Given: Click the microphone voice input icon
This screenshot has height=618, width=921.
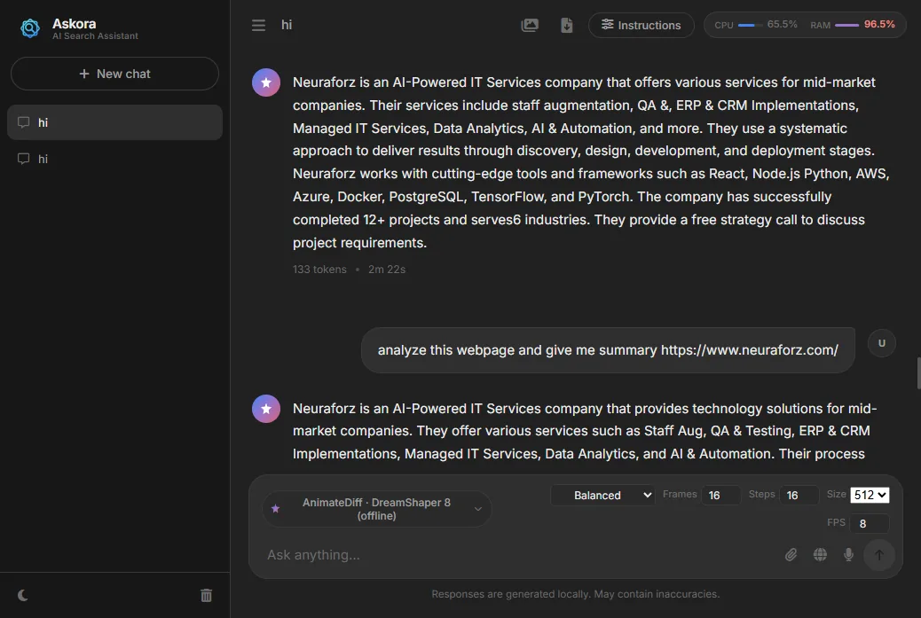Looking at the screenshot, I should [x=848, y=555].
